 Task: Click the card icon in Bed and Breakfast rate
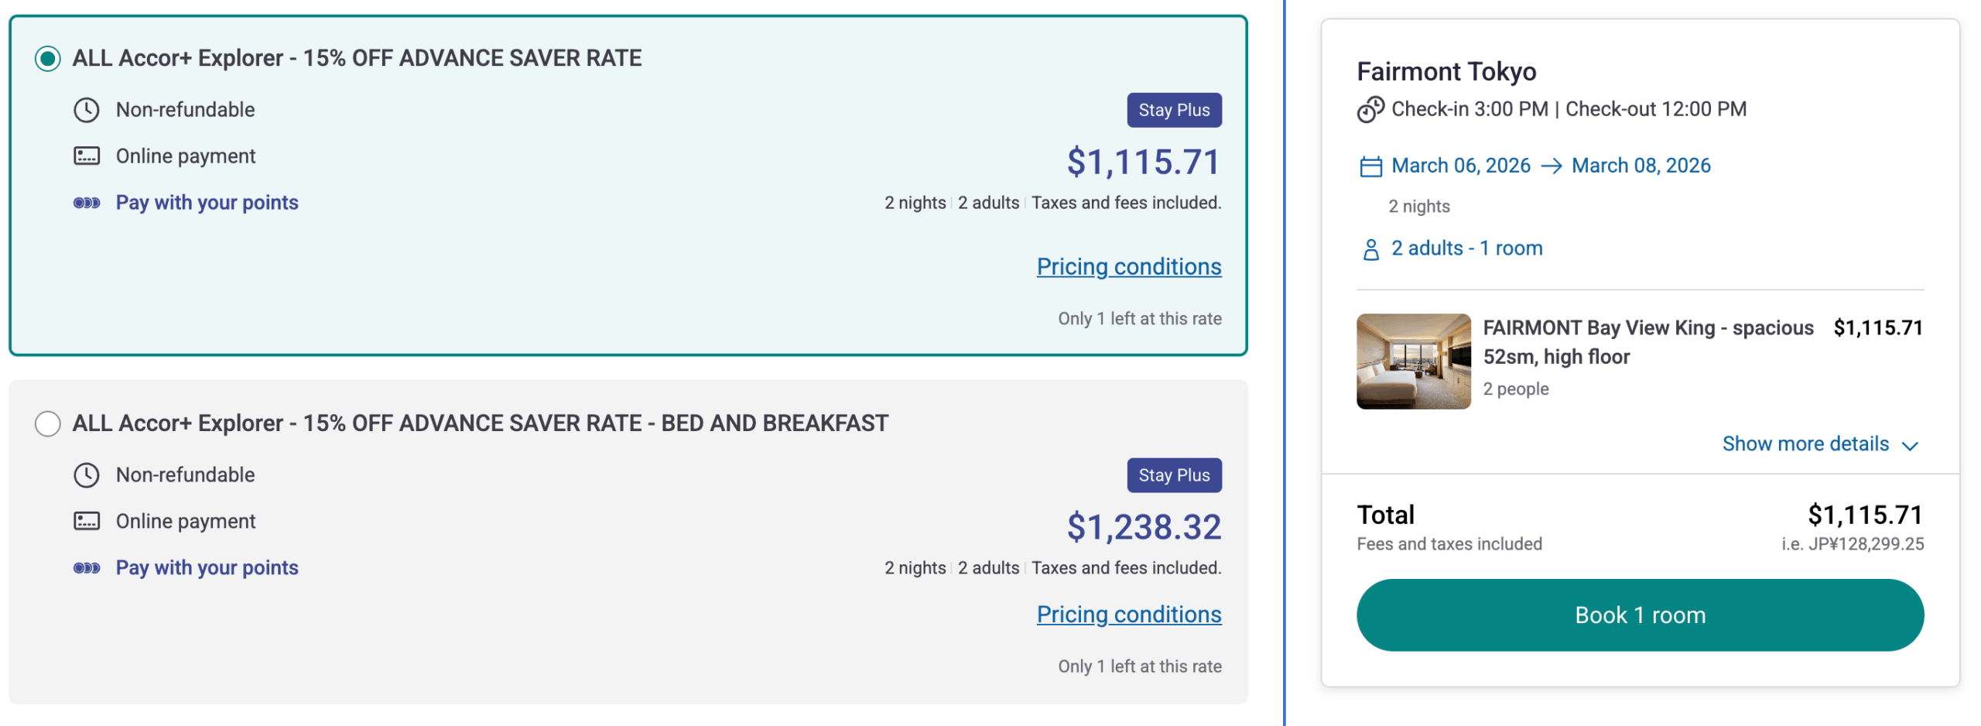[x=87, y=521]
